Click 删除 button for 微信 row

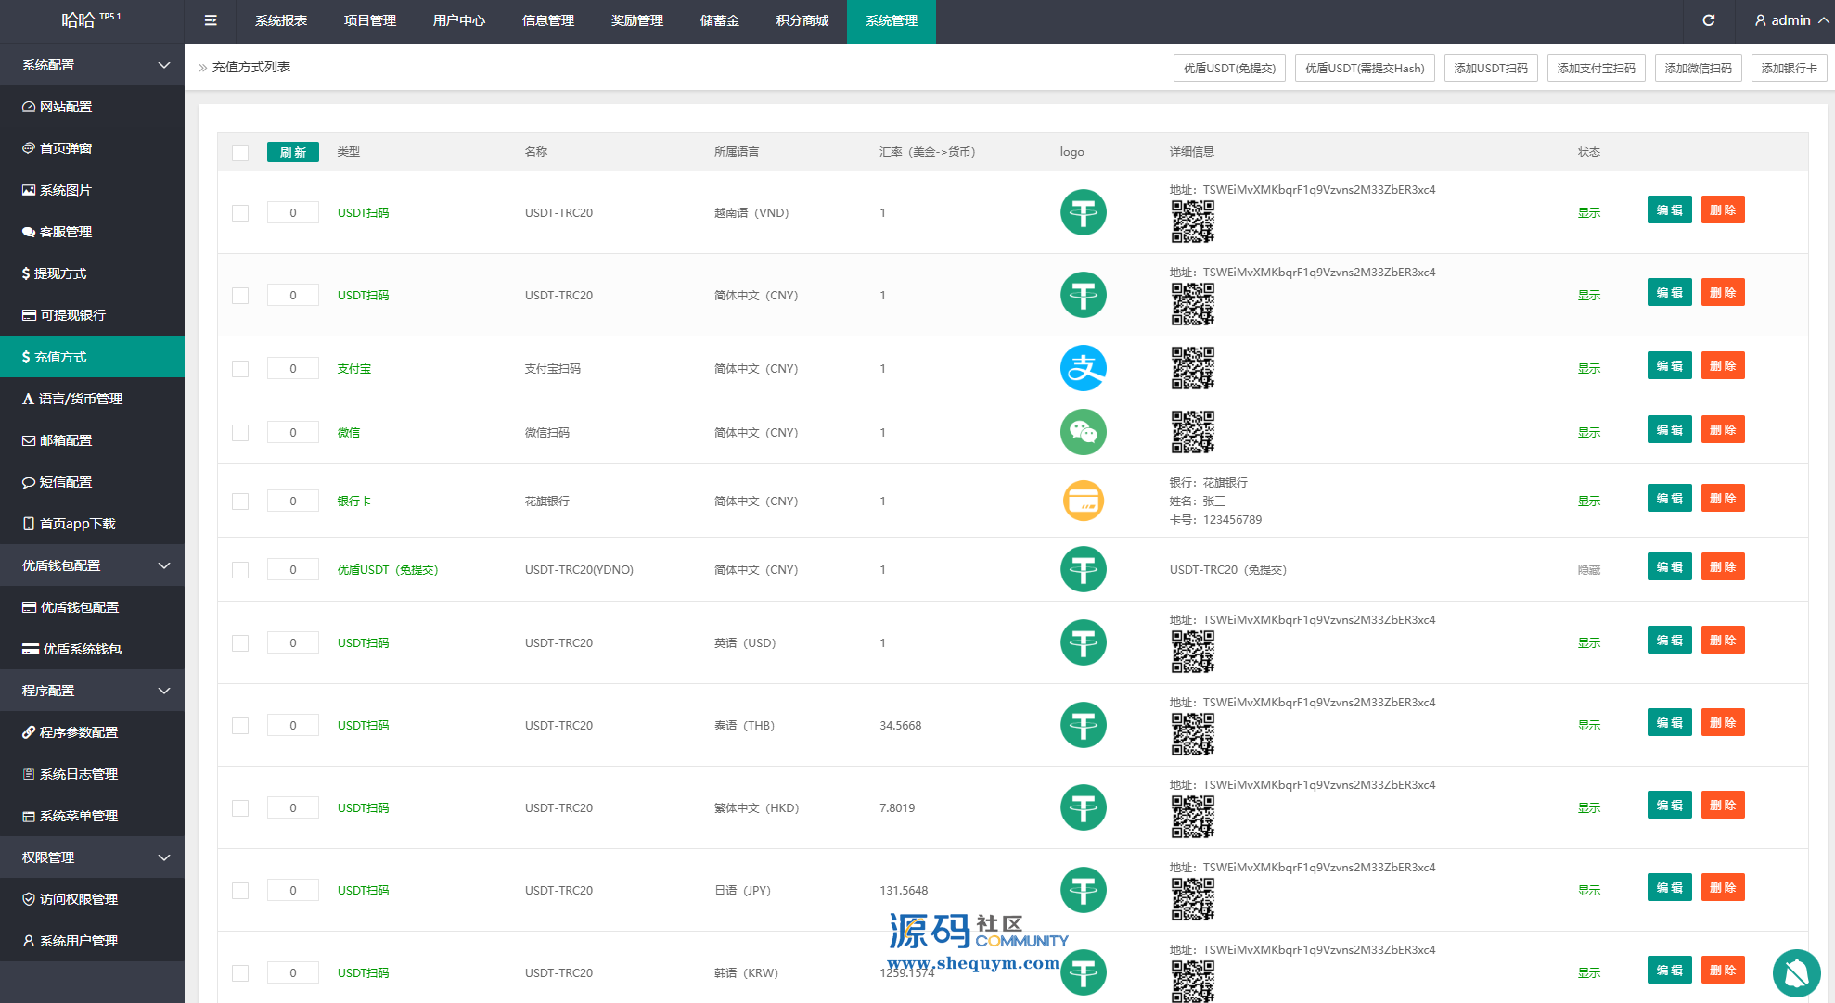(x=1722, y=430)
